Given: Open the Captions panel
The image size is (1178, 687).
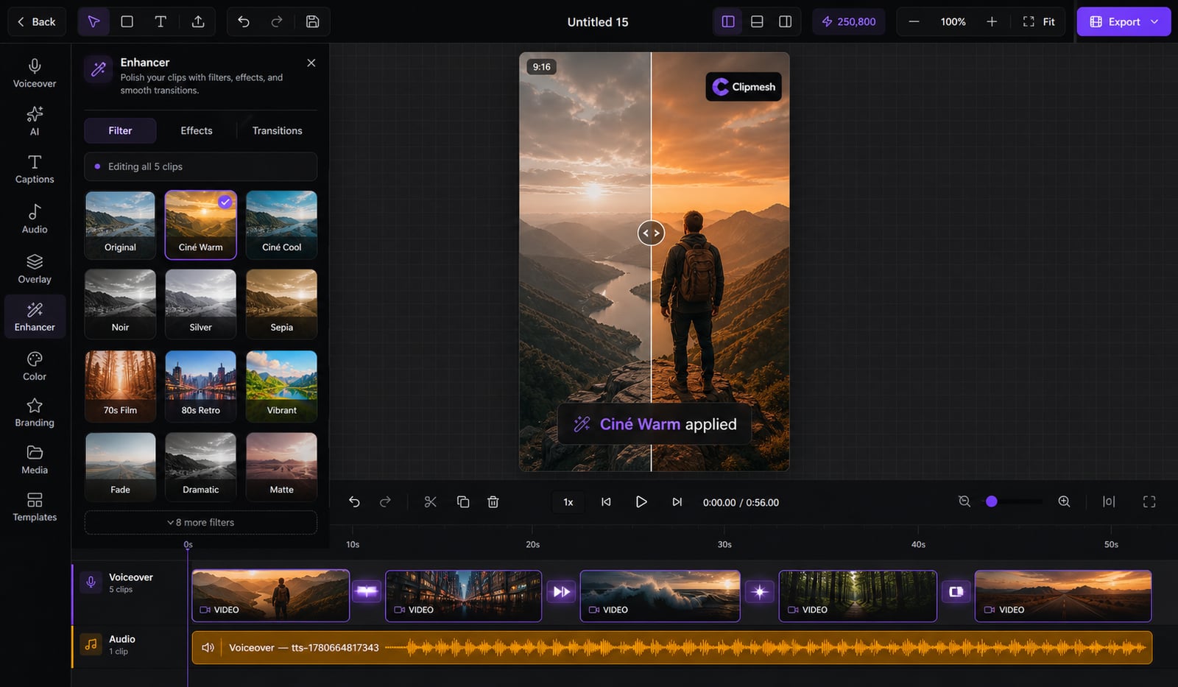Looking at the screenshot, I should click(35, 169).
